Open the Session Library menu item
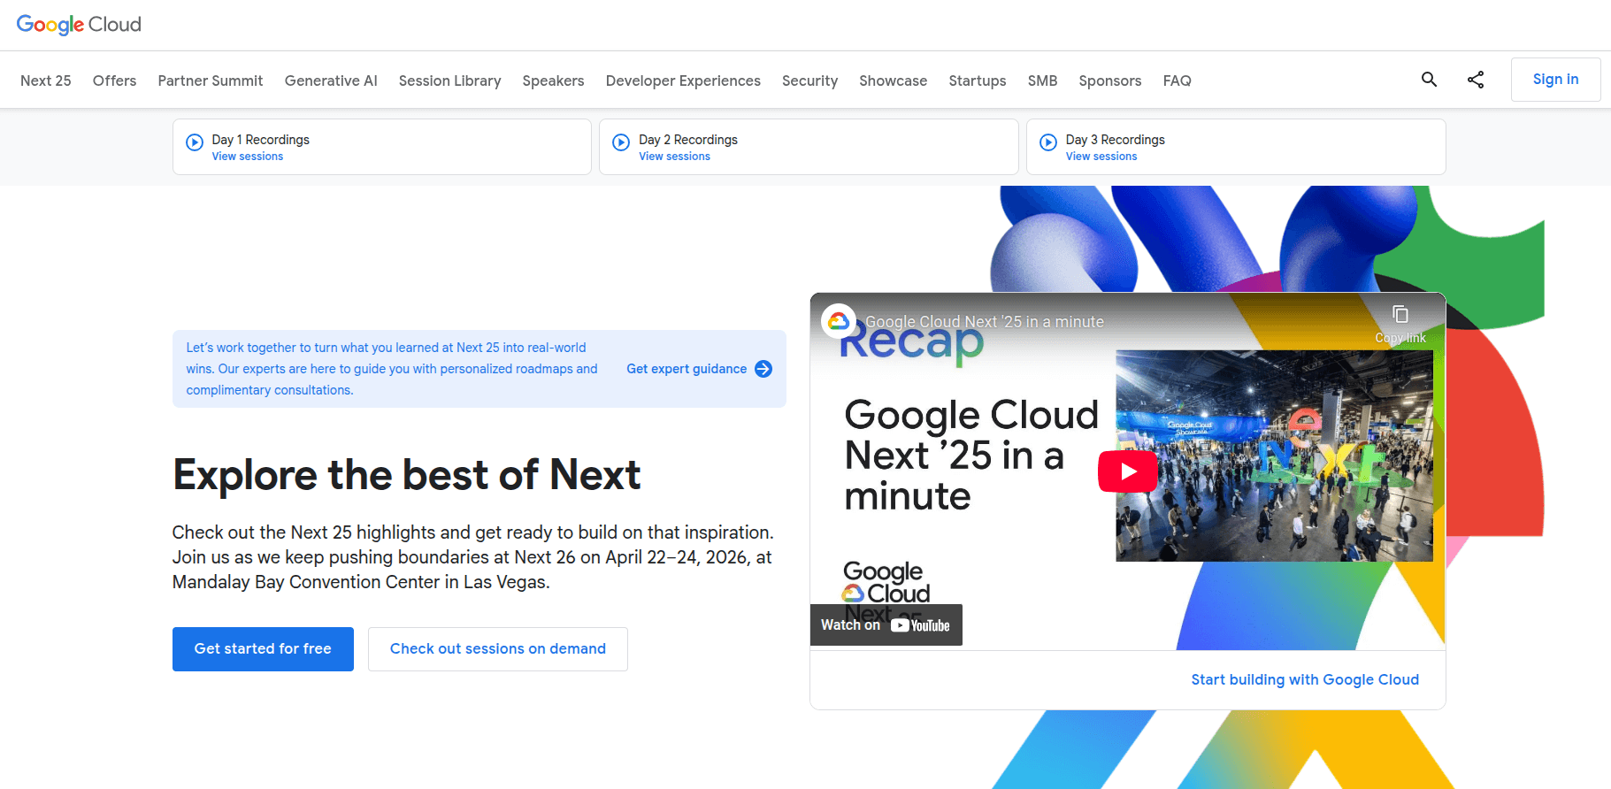Viewport: 1611px width, 789px height. click(x=449, y=80)
